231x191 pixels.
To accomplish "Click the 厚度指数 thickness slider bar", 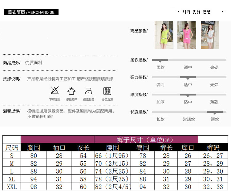I will tap(189, 95).
